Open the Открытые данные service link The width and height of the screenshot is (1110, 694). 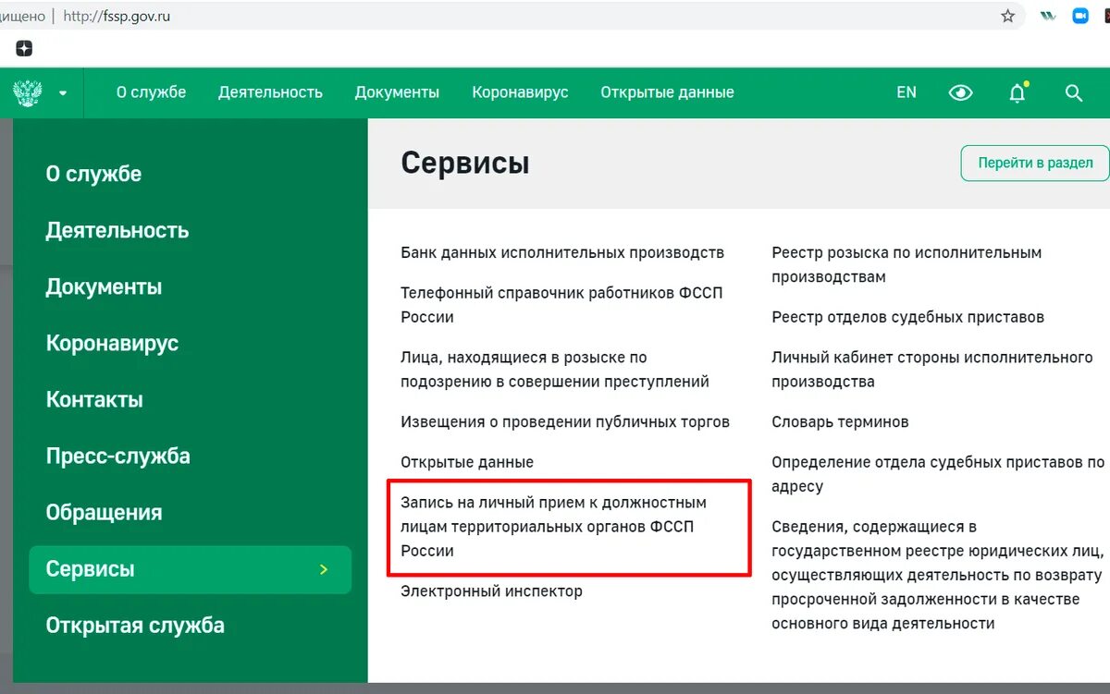(x=467, y=462)
